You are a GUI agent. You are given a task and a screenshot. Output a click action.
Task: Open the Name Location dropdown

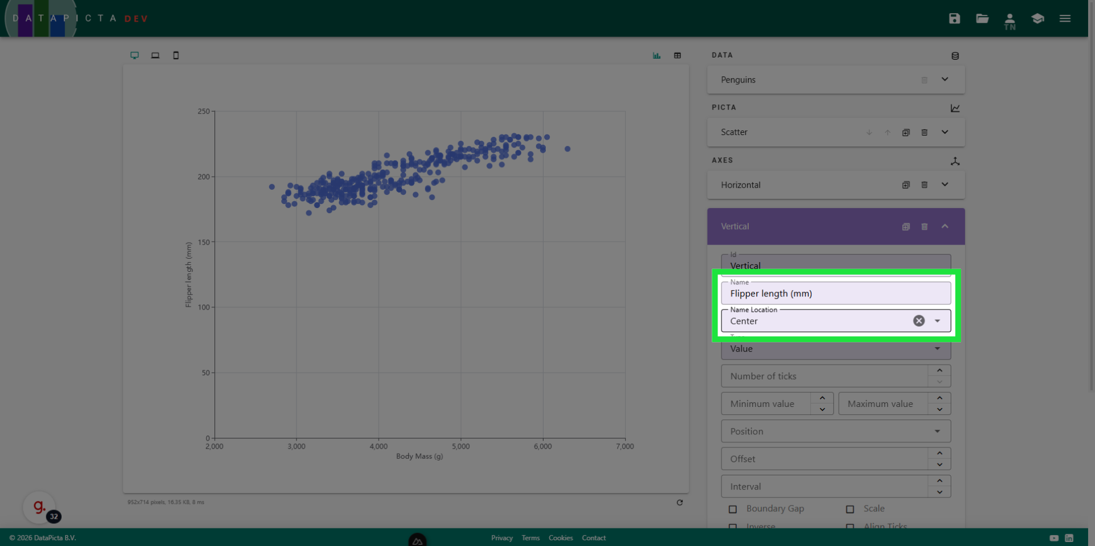pos(937,321)
